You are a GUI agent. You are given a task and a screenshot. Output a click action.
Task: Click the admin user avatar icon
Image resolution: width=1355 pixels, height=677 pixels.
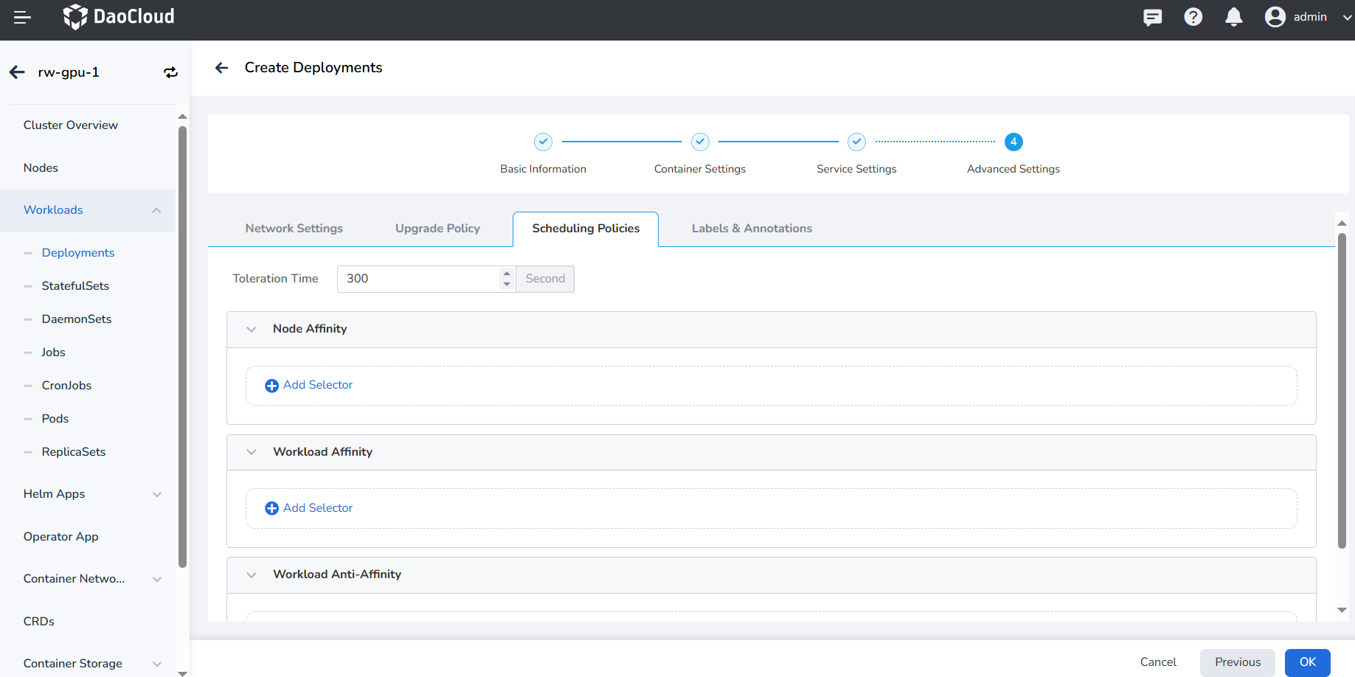coord(1275,17)
